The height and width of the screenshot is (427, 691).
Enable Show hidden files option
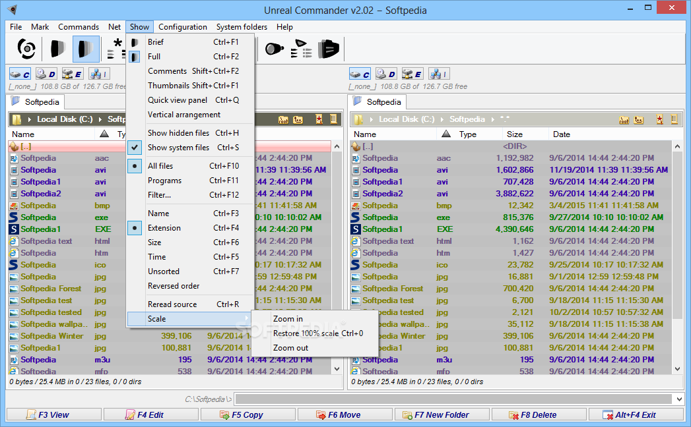190,133
